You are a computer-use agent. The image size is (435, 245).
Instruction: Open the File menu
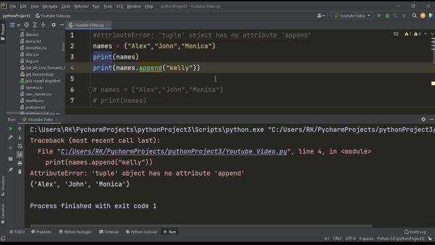(13, 6)
